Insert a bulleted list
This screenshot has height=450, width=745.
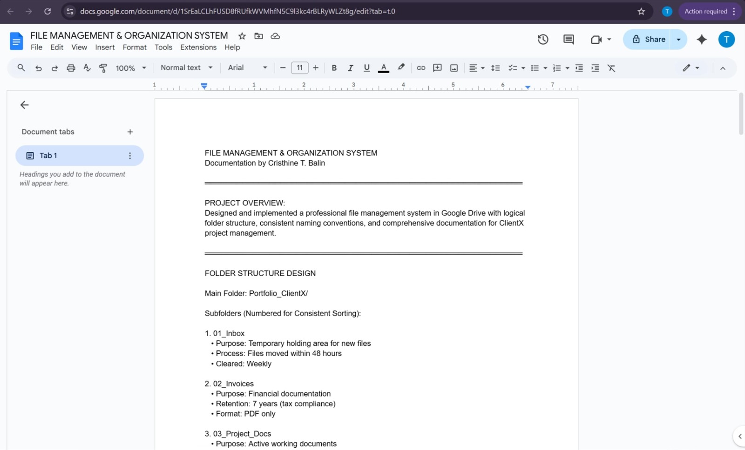[x=535, y=68]
